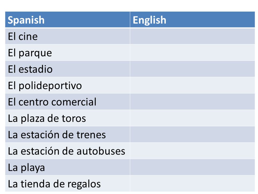Click the La plaza de toros cell

(67, 118)
